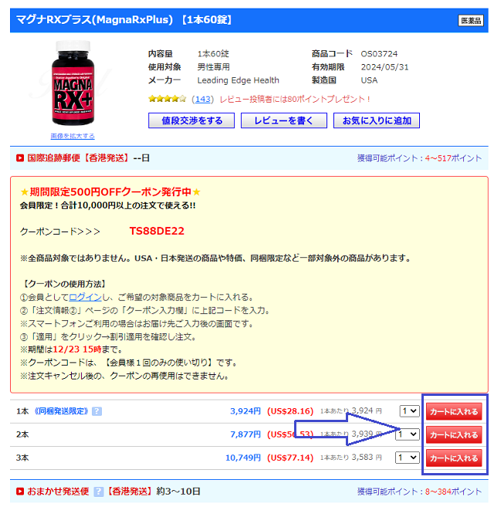Click the レビューを書く button
This screenshot has width=494, height=507.
284,120
